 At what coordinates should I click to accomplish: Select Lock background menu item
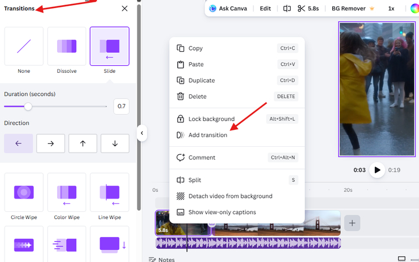[x=237, y=119]
